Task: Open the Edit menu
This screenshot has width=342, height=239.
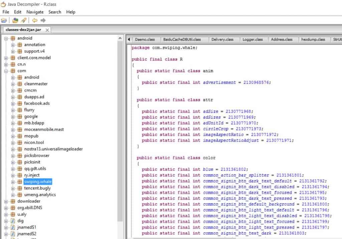Action: (x=18, y=12)
